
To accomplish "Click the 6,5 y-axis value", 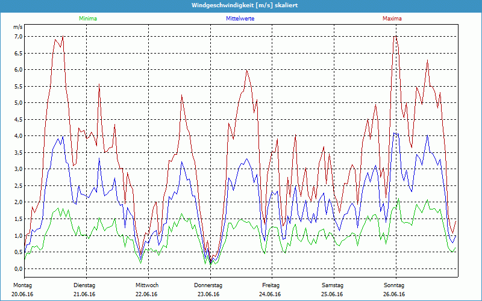I will pos(19,53).
